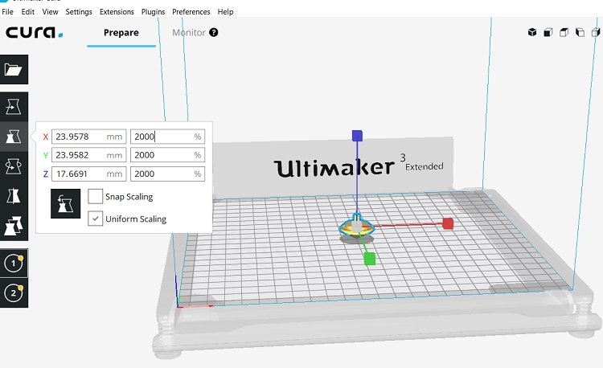Screen dimensions: 603x368
Task: Switch to the Monitor tab
Action: click(189, 33)
